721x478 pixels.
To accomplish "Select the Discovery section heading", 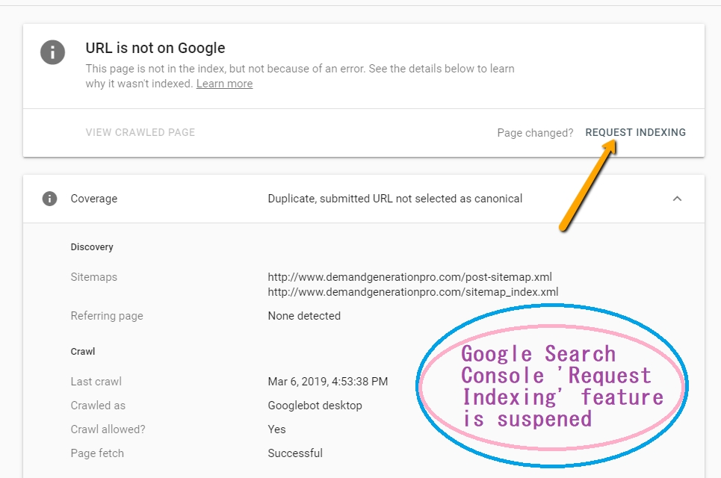I will click(92, 246).
